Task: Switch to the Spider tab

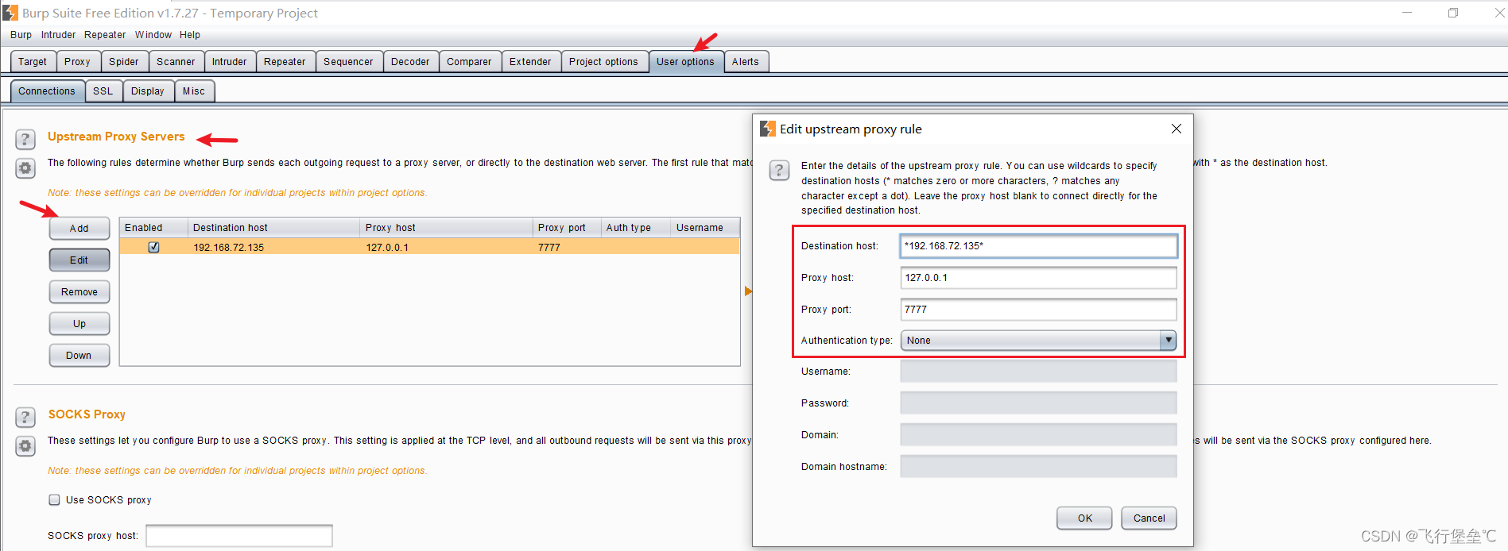Action: (124, 62)
